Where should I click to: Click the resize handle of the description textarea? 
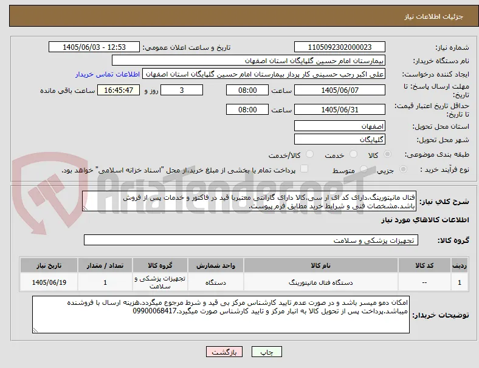point(85,208)
